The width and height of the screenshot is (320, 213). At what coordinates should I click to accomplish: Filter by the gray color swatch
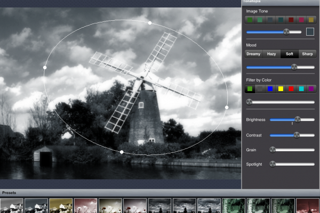pos(260,89)
